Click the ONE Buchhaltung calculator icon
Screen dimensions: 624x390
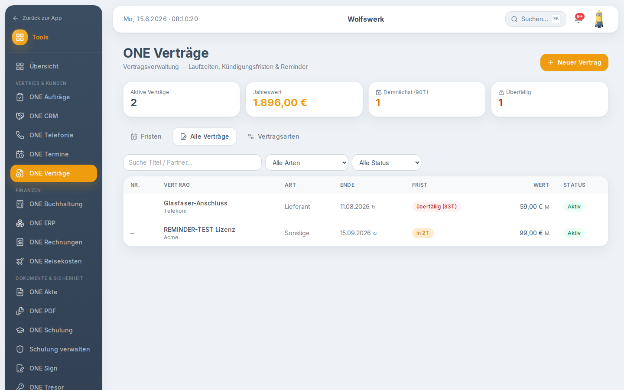click(x=20, y=204)
